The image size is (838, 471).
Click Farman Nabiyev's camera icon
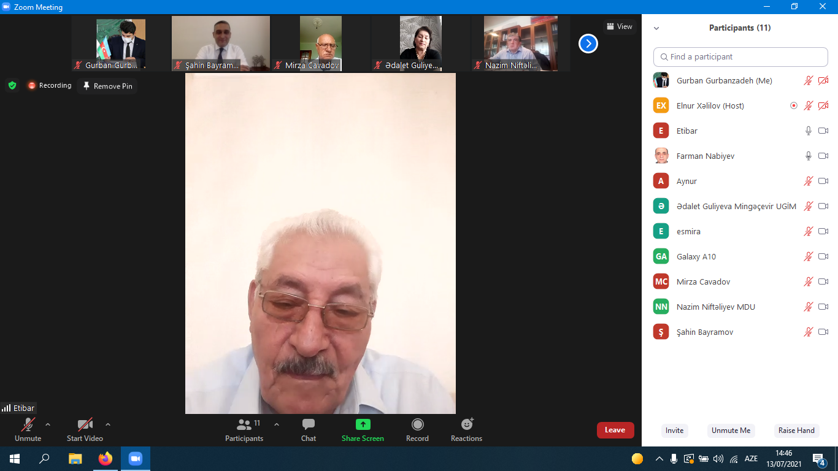[x=823, y=156]
